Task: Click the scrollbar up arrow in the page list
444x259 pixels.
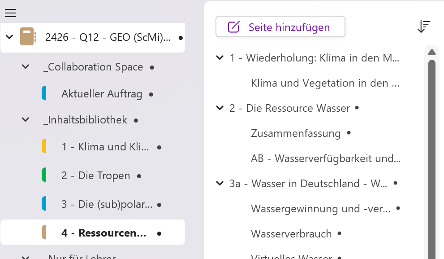Action: point(432,52)
